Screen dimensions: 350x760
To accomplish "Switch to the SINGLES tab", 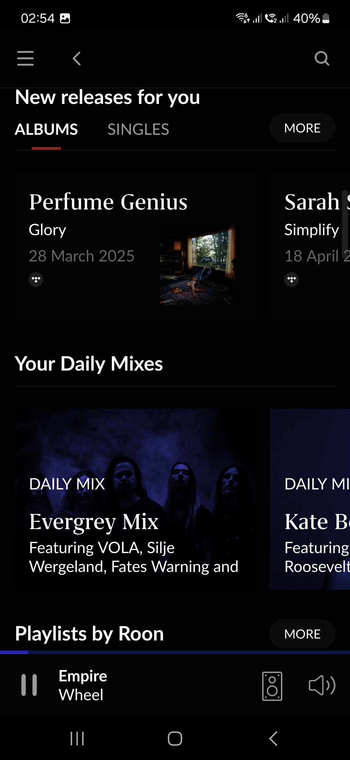I will point(138,129).
